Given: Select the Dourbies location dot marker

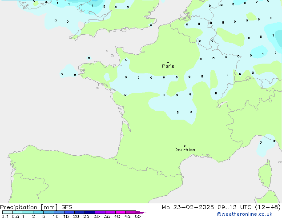Looking at the screenshot, I should point(185,146).
